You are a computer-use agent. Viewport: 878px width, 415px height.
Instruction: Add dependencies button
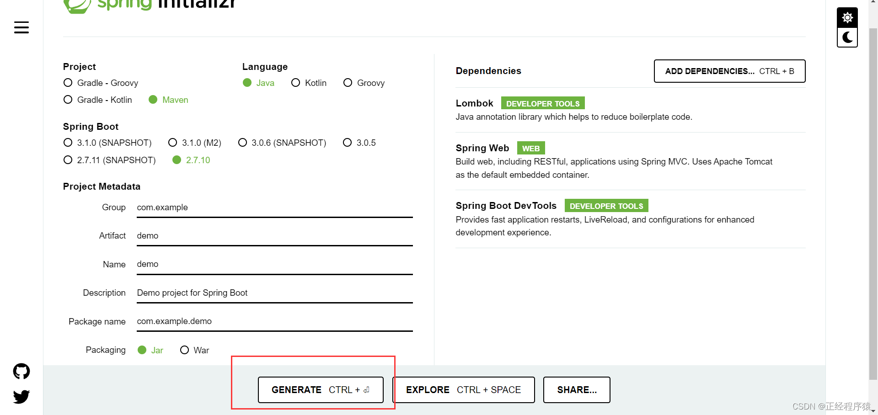[729, 71]
